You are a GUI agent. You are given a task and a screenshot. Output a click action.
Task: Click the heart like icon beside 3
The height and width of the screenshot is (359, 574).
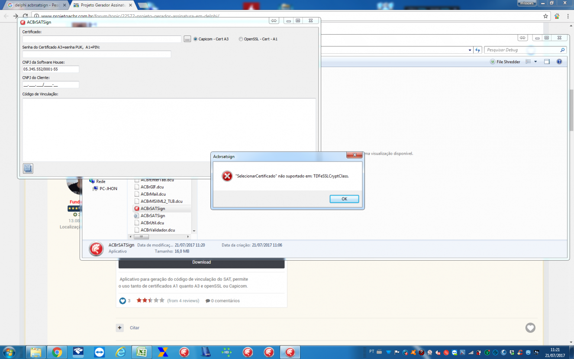(x=123, y=301)
